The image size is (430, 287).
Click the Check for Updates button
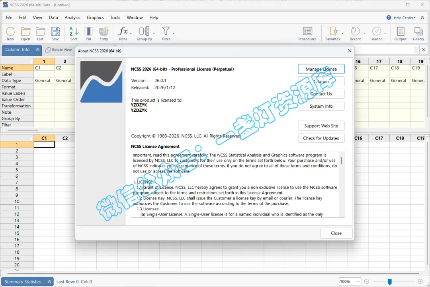pos(321,138)
